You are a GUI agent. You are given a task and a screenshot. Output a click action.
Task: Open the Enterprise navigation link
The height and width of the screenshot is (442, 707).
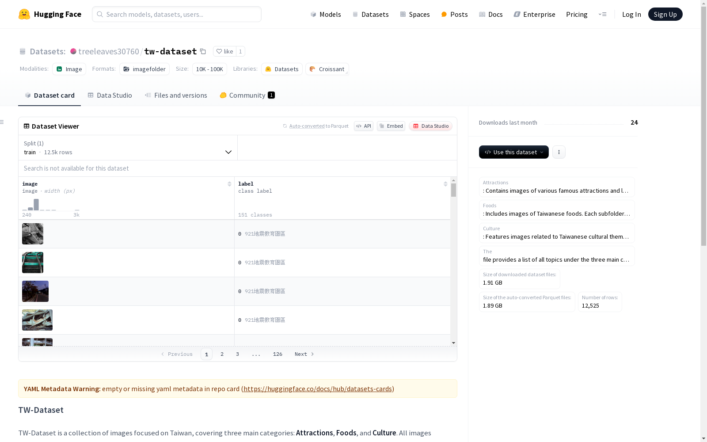pos(534,14)
